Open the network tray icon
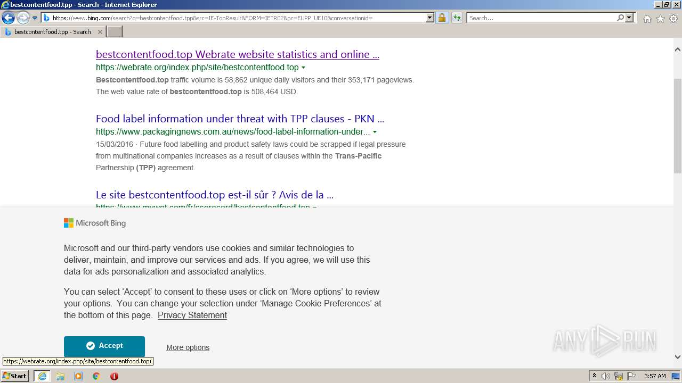The width and height of the screenshot is (682, 383). 619,376
